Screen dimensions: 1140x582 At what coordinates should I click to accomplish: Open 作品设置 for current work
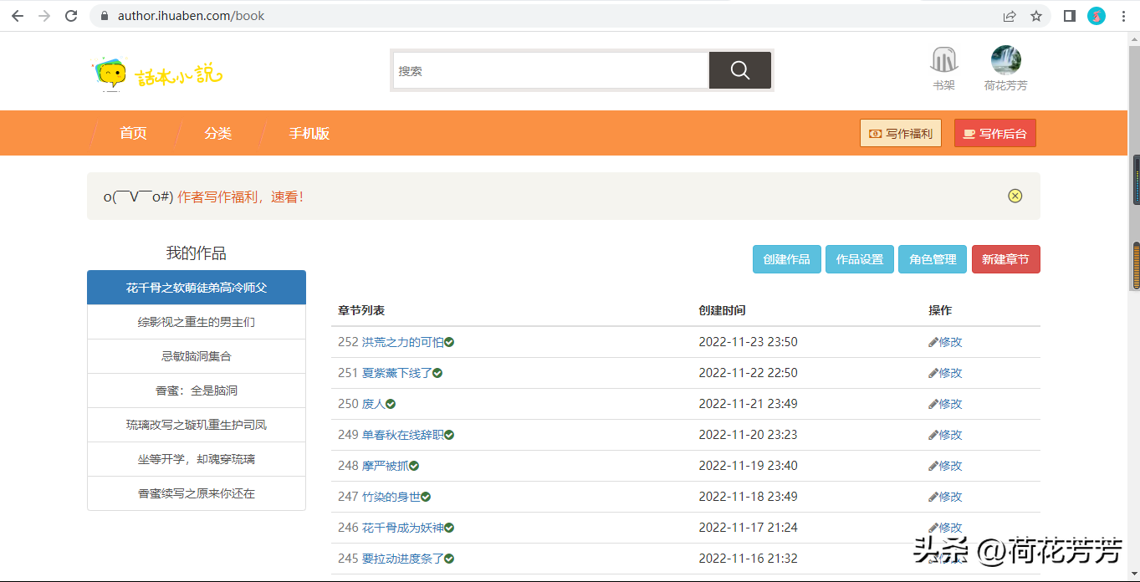(860, 259)
